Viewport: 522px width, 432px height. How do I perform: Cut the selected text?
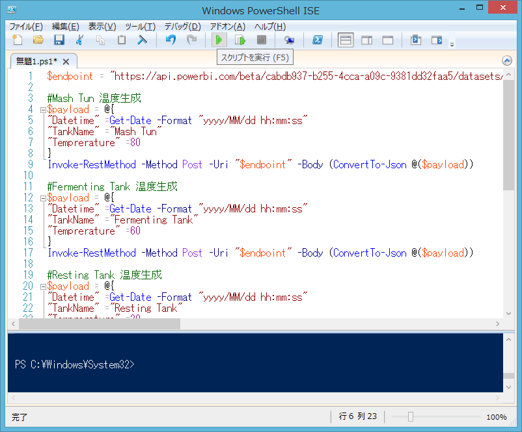point(79,40)
